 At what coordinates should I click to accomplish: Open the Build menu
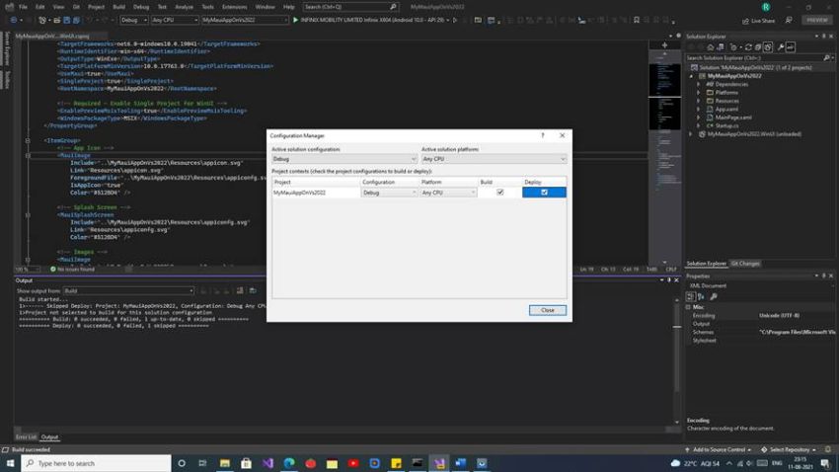coord(118,7)
